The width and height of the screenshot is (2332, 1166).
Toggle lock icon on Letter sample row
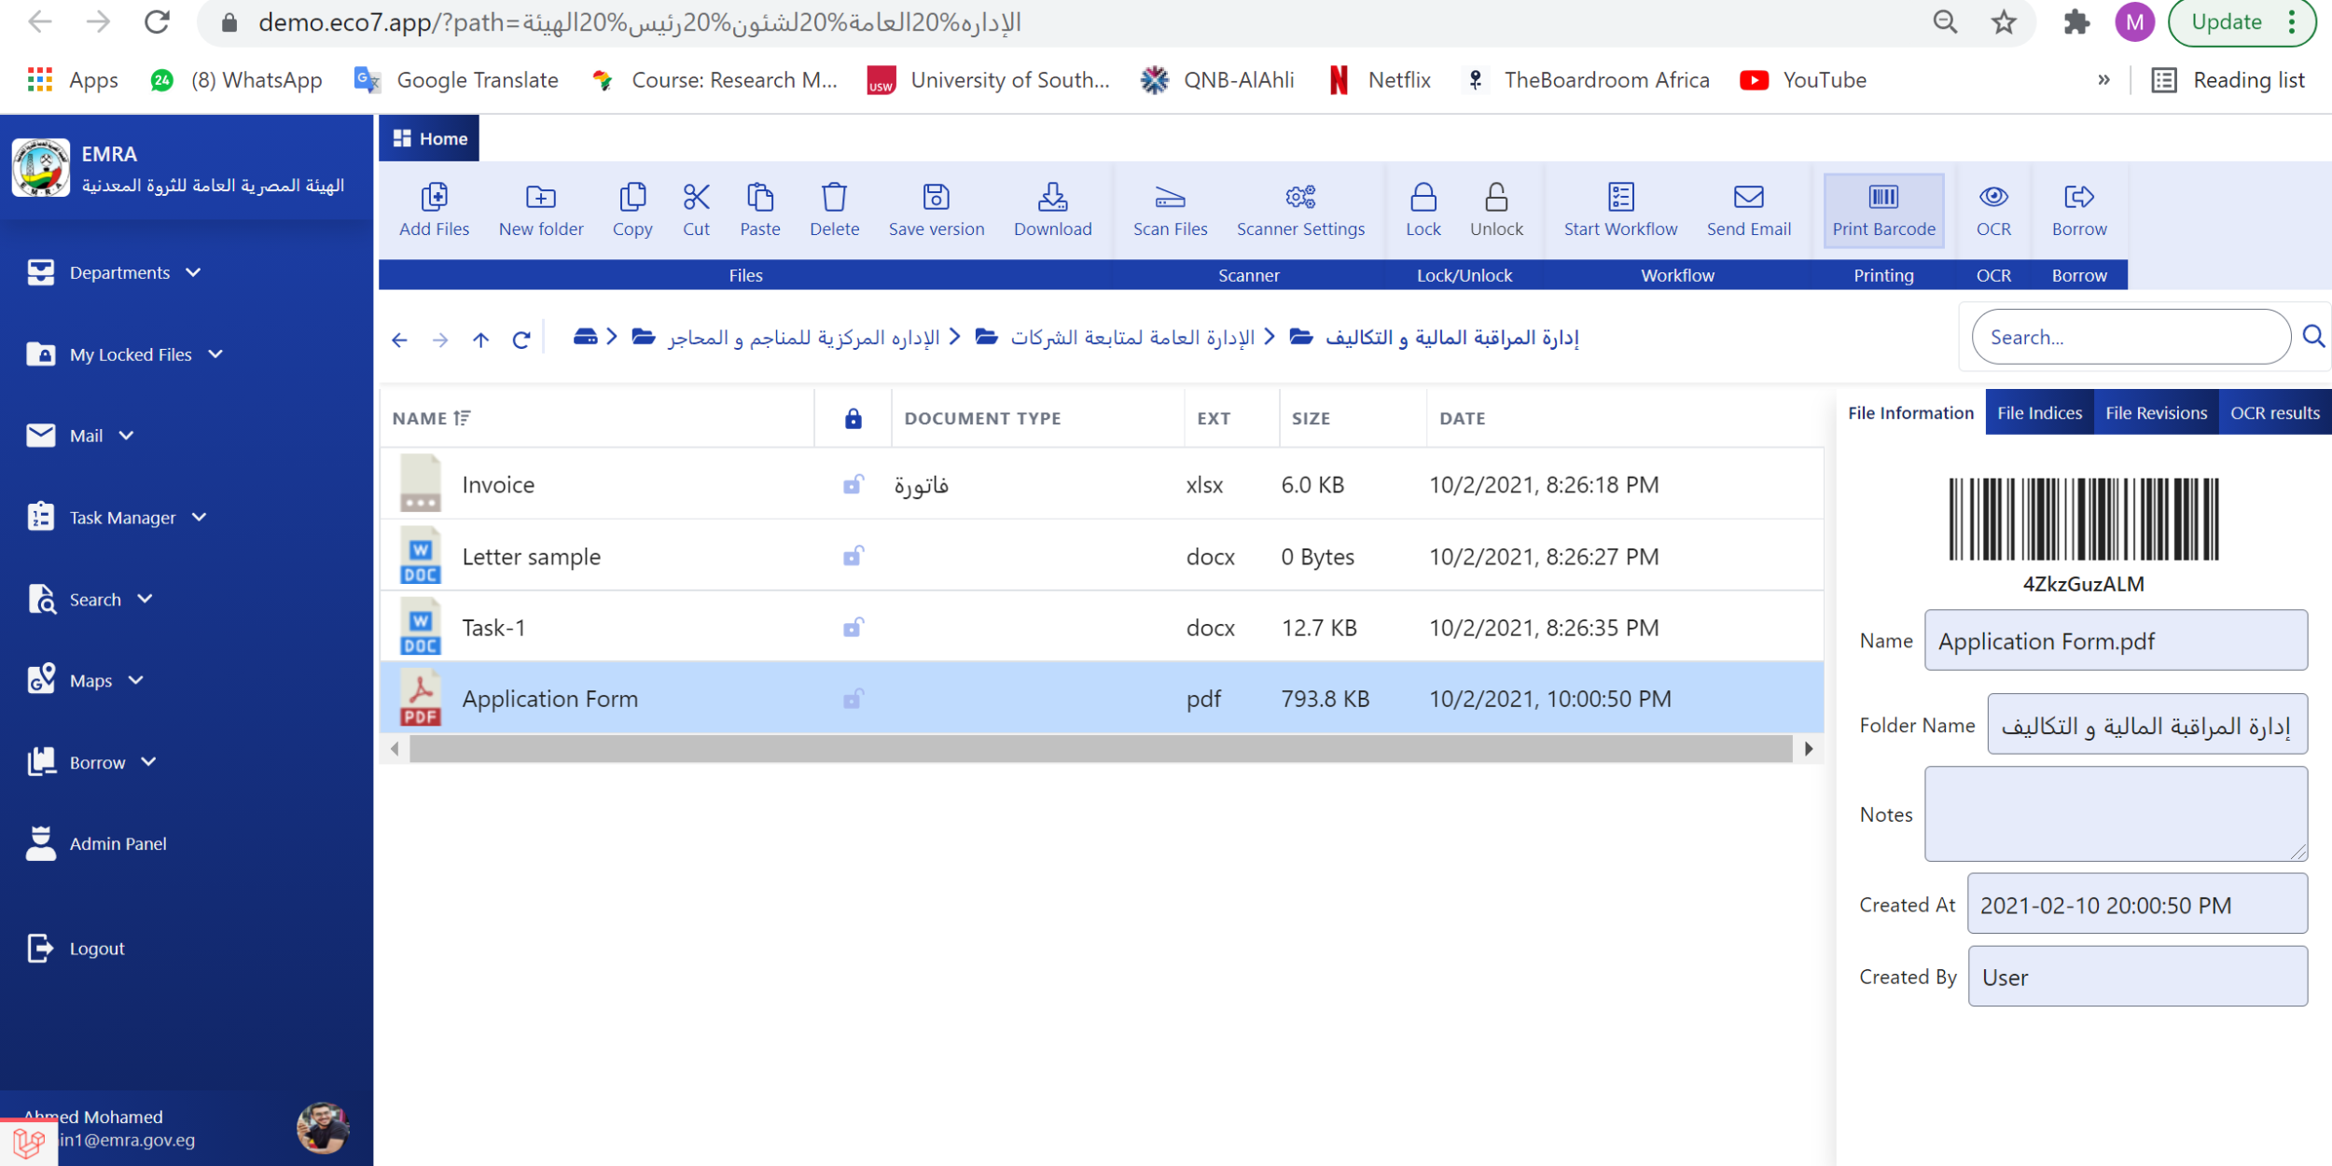tap(853, 556)
